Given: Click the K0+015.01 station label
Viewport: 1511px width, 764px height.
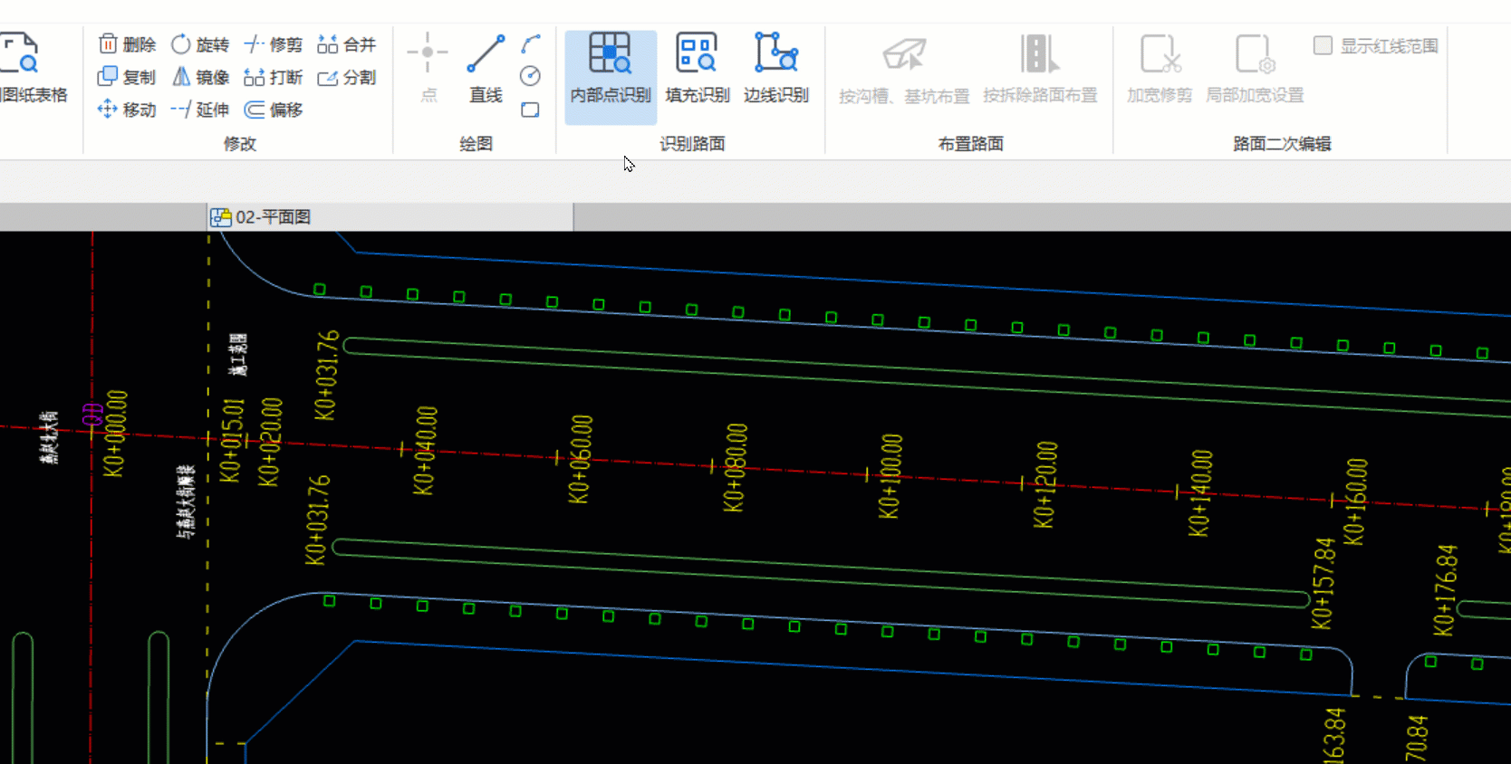Looking at the screenshot, I should coord(232,441).
